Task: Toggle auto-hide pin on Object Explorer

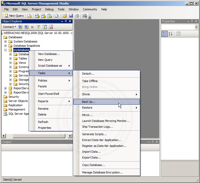Action: 66,21
